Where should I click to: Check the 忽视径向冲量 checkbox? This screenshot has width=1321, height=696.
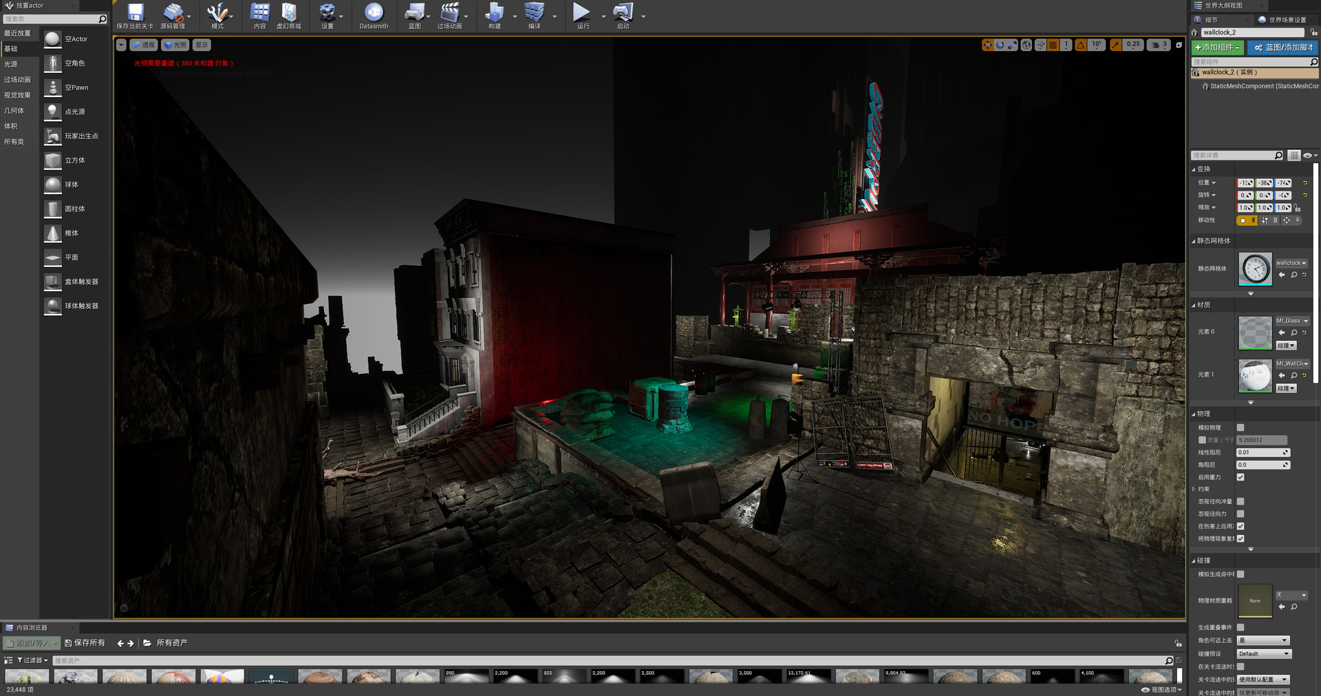1240,501
